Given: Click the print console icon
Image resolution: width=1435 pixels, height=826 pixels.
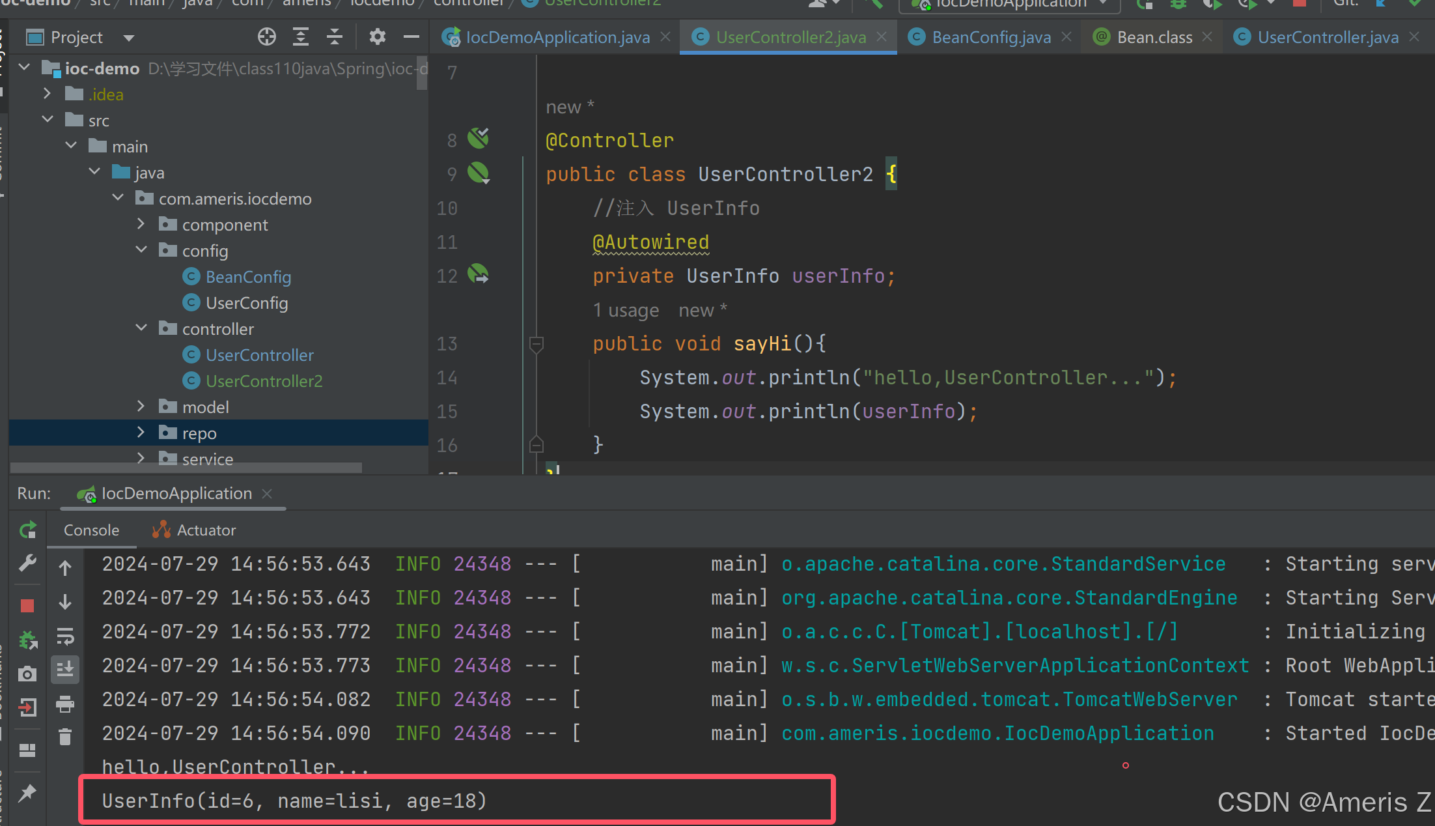Looking at the screenshot, I should pos(65,704).
